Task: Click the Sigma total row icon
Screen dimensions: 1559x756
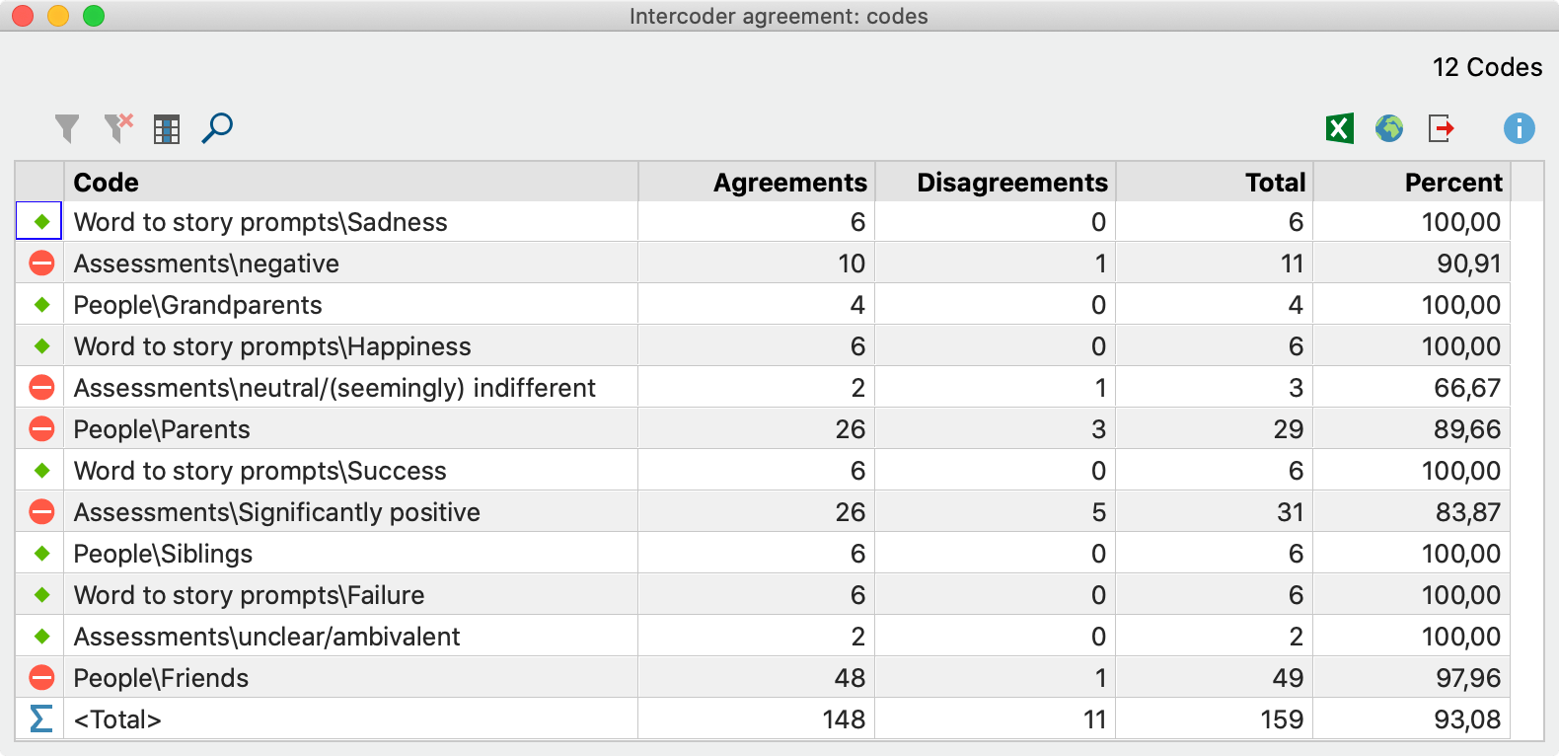Action: (x=40, y=718)
